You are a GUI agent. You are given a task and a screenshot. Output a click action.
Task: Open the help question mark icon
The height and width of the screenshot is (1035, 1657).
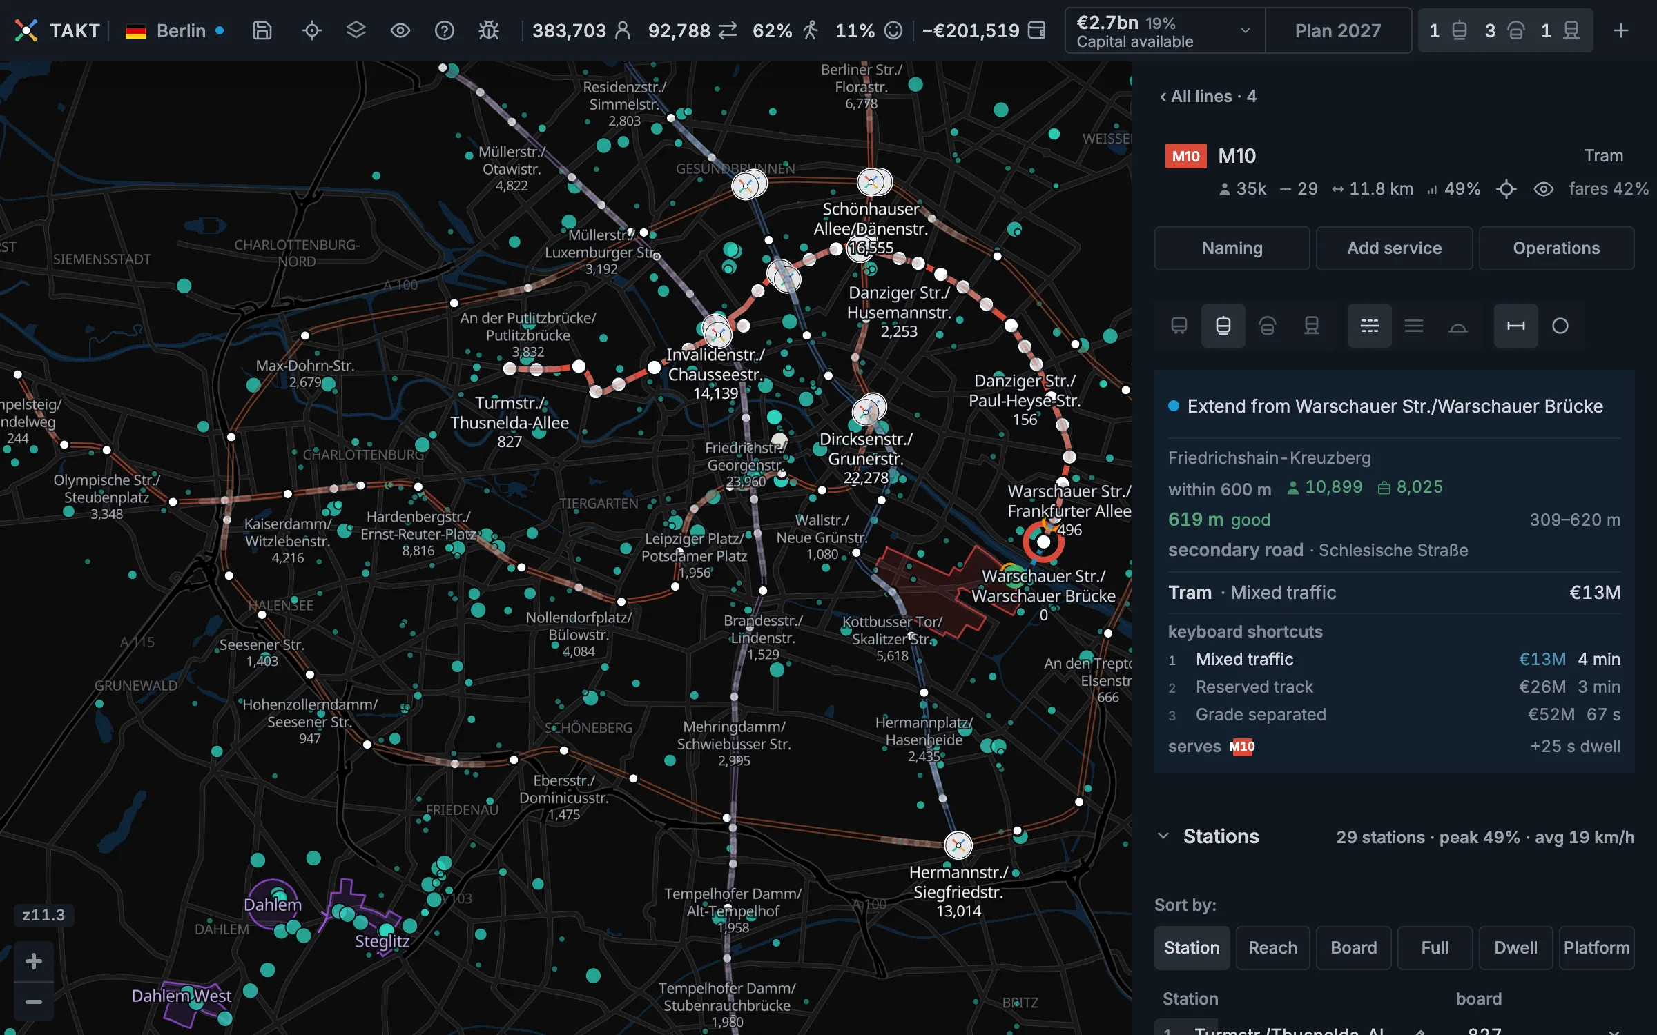[445, 30]
